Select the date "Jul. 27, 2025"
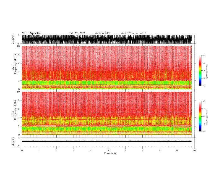 point(77,33)
